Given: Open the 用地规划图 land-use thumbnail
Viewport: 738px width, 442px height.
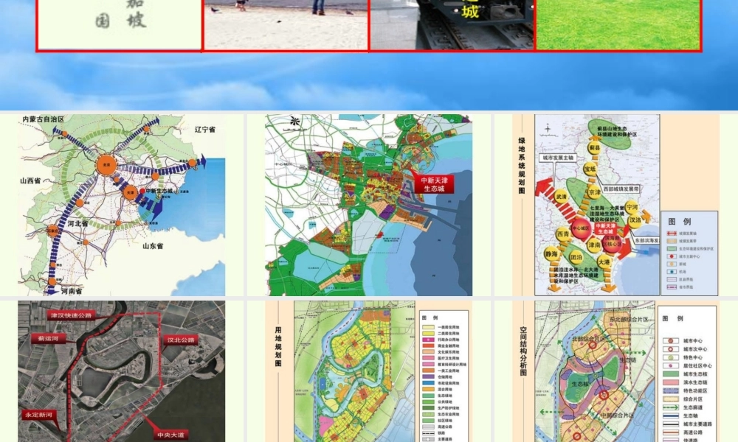Looking at the screenshot, I should pyautogui.click(x=368, y=371).
